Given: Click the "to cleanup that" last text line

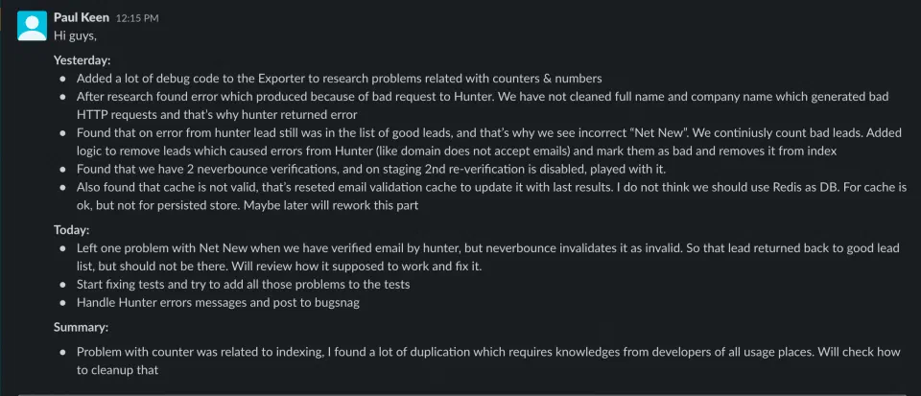Looking at the screenshot, I should (117, 371).
